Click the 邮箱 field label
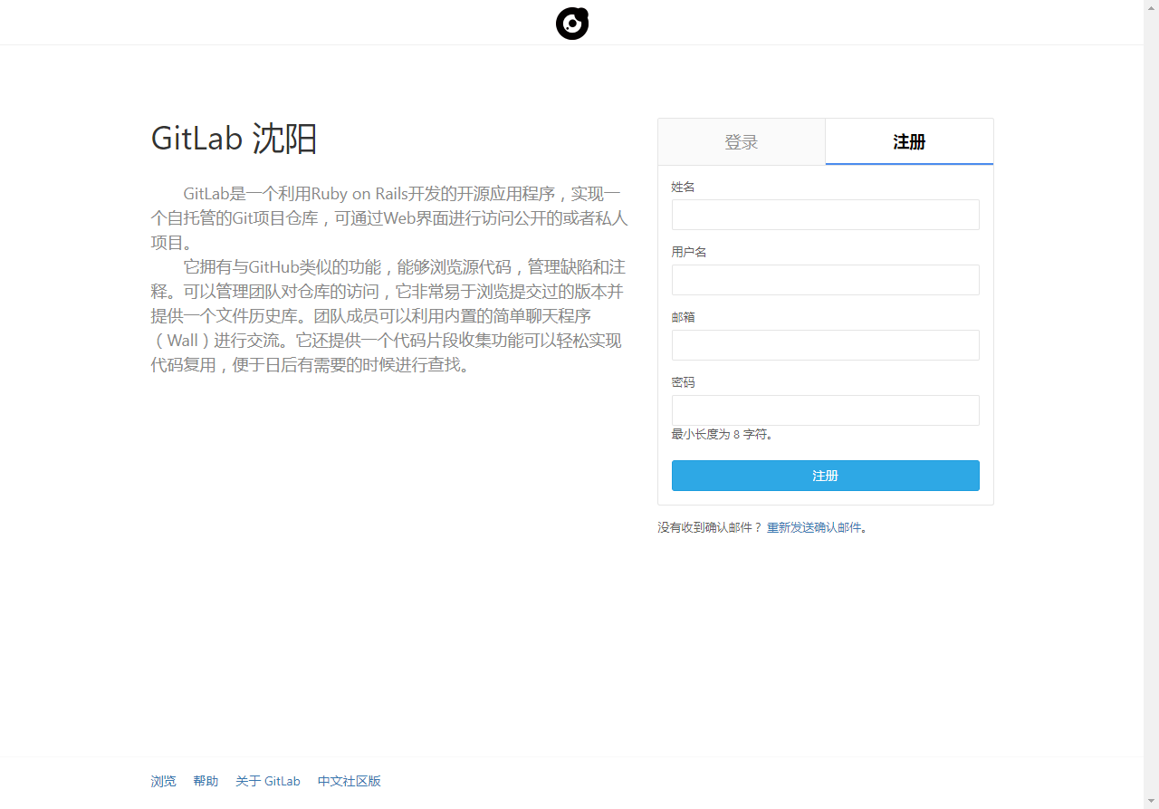The height and width of the screenshot is (809, 1159). (683, 317)
